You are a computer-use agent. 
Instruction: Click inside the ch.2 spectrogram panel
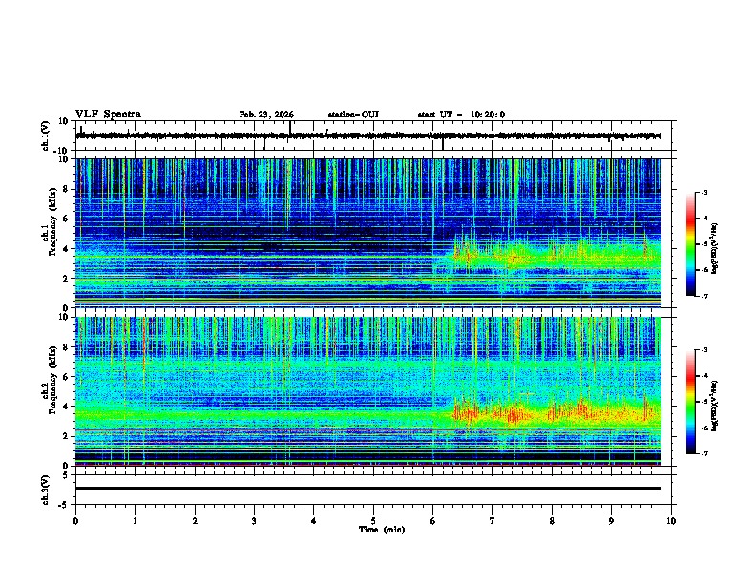pyautogui.click(x=367, y=391)
